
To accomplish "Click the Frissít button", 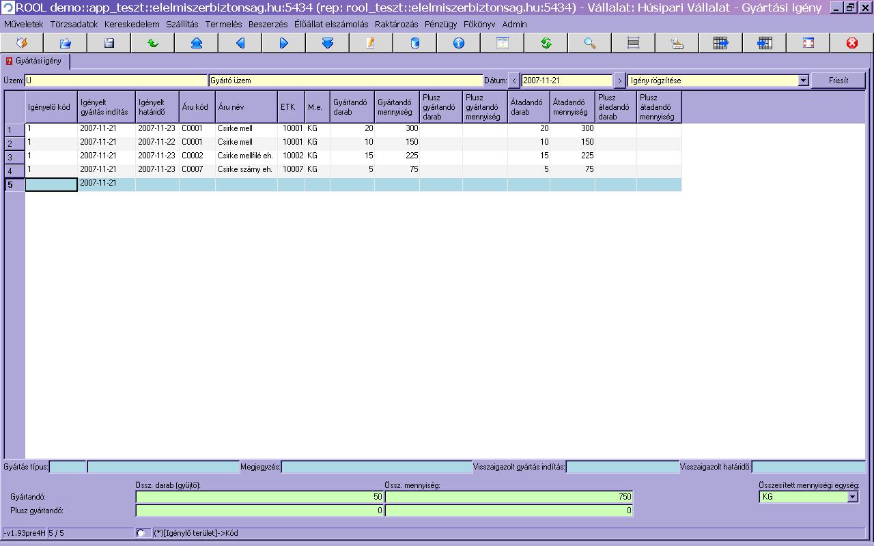I will click(838, 81).
